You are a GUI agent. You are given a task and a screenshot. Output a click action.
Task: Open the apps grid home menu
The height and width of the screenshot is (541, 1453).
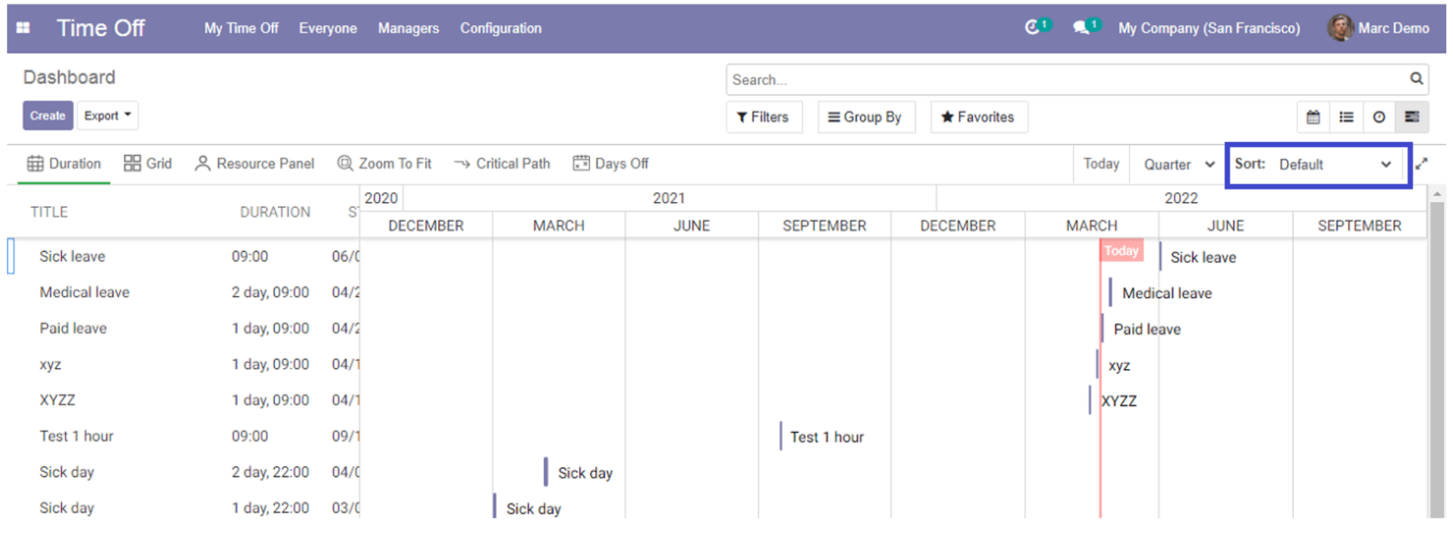point(23,28)
